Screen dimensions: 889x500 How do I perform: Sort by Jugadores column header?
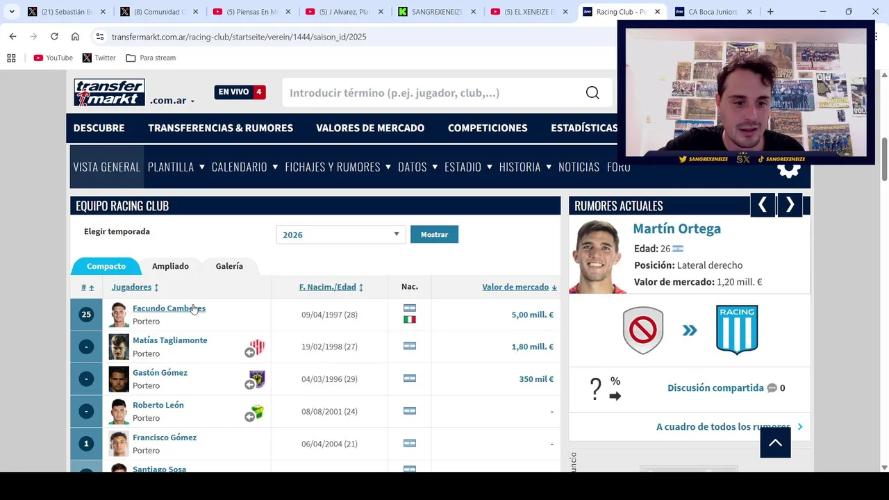coord(135,287)
